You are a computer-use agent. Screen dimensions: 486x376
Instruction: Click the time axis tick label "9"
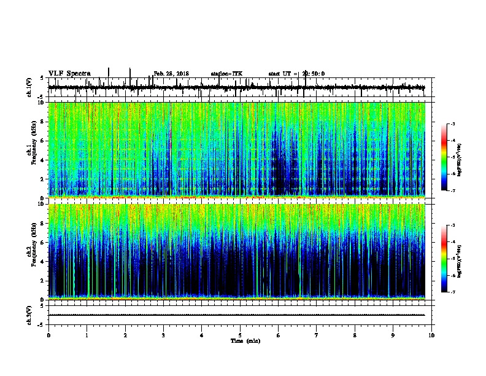point(393,335)
